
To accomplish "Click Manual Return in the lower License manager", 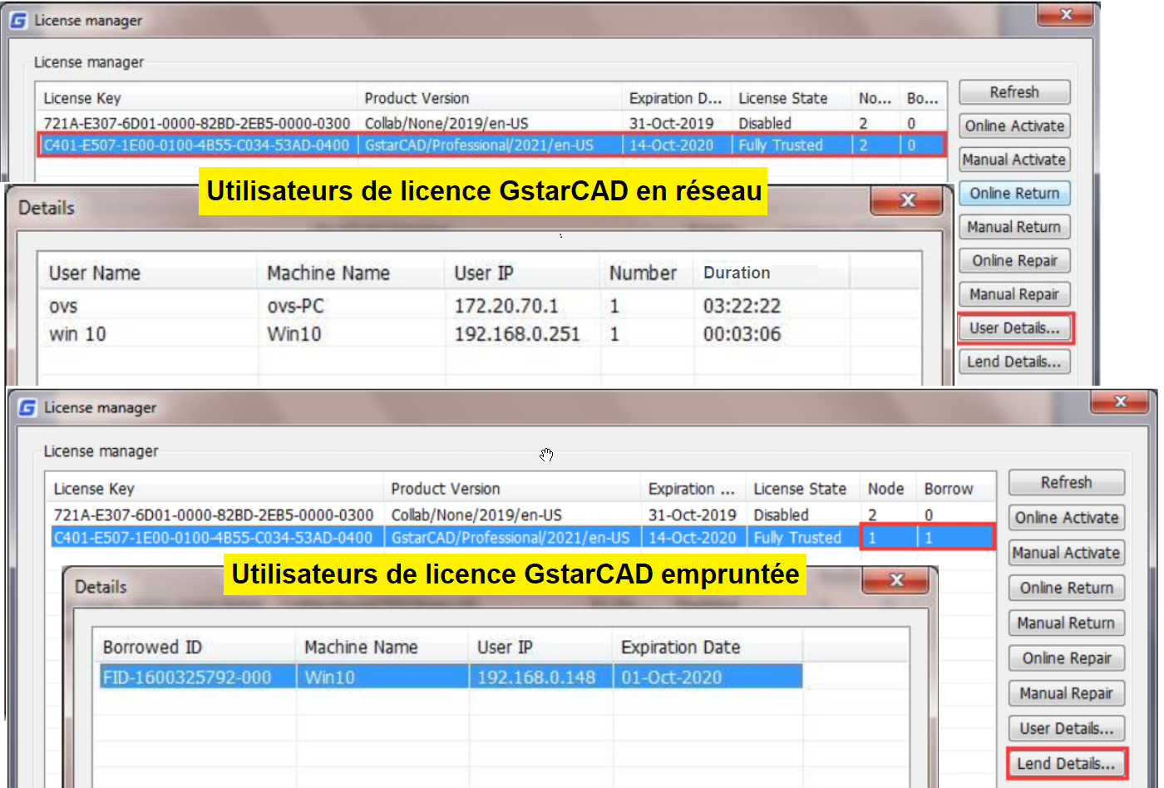I will (x=1067, y=623).
